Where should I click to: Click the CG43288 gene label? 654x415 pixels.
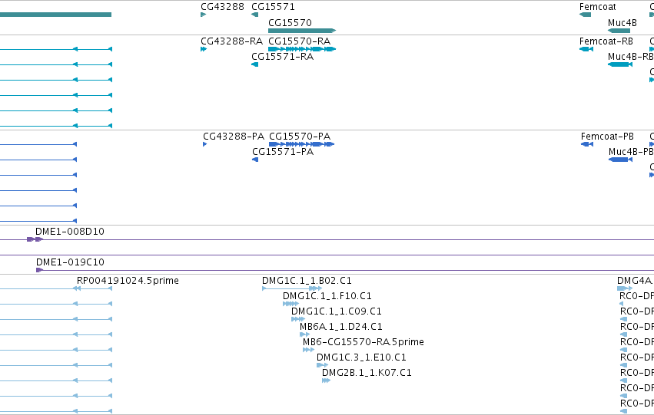[222, 7]
